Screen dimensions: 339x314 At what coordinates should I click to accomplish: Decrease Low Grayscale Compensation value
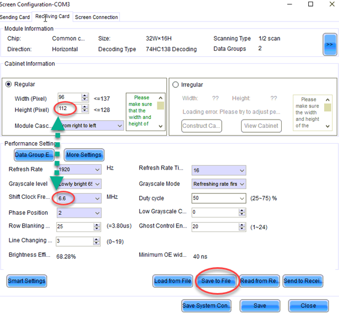[x=242, y=214]
